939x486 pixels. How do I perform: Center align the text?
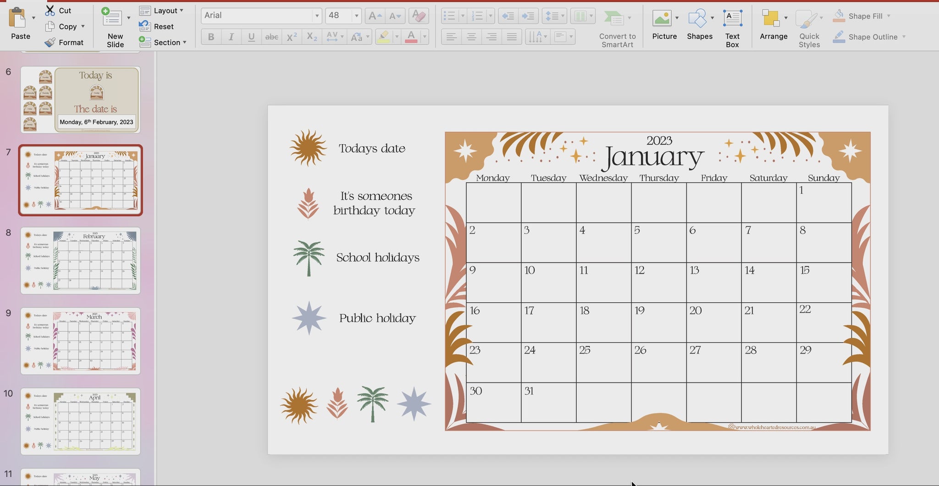pos(471,37)
